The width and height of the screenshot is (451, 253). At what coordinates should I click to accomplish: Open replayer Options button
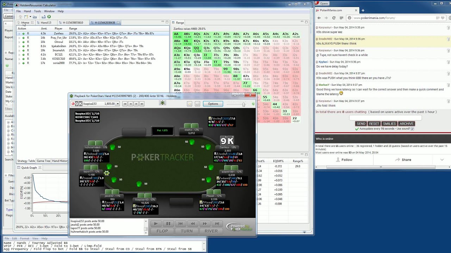[x=213, y=104]
